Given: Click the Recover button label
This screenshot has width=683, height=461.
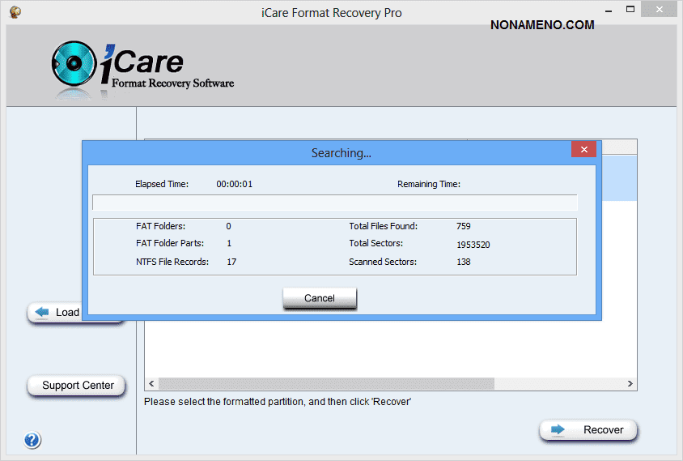Looking at the screenshot, I should pyautogui.click(x=603, y=430).
